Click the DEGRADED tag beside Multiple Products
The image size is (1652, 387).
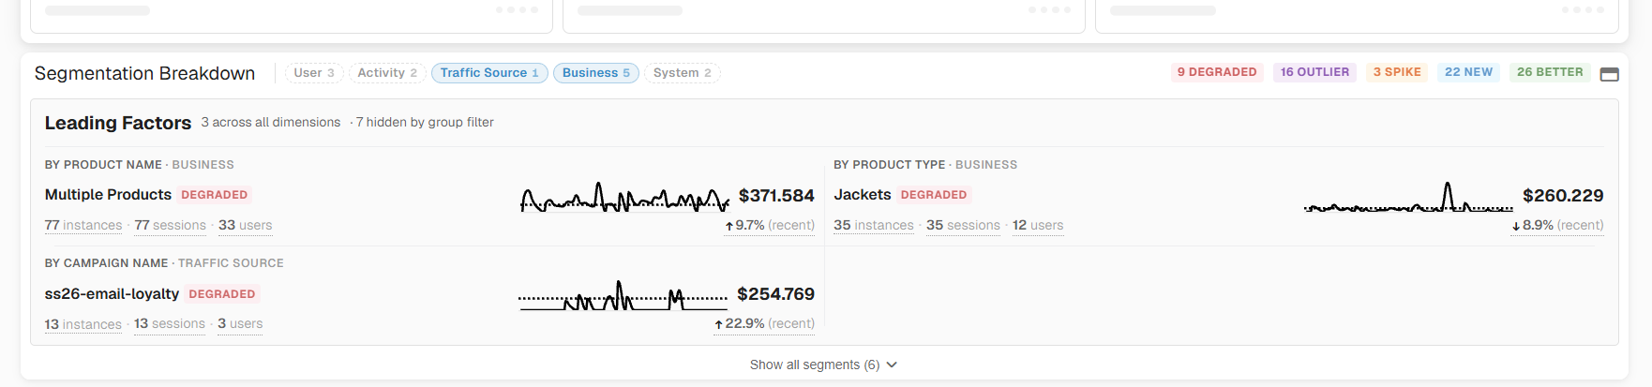click(x=215, y=195)
